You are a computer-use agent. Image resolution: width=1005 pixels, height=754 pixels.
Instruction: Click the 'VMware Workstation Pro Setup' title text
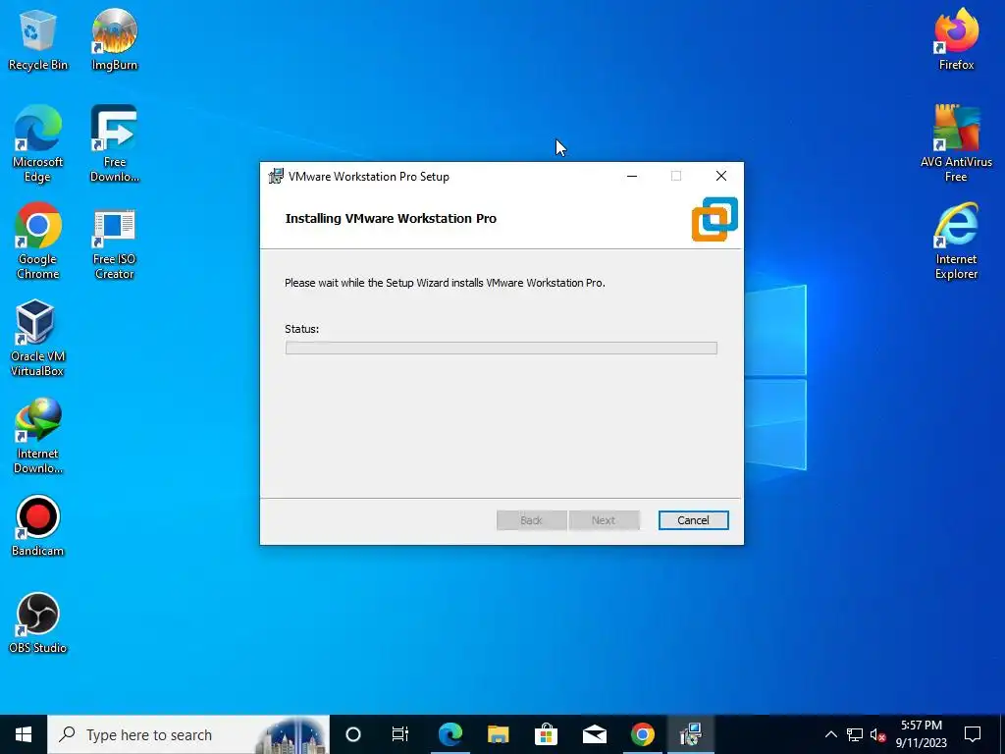[369, 177]
